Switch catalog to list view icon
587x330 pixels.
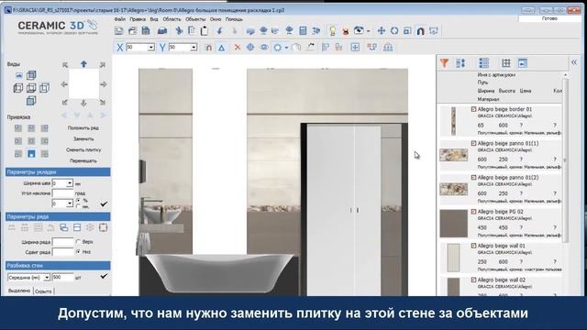click(484, 63)
